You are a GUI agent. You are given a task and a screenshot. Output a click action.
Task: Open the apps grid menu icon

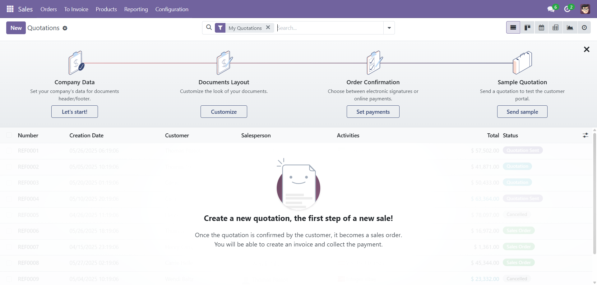10,9
